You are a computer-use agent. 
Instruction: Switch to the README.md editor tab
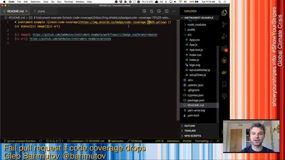coord(15,11)
